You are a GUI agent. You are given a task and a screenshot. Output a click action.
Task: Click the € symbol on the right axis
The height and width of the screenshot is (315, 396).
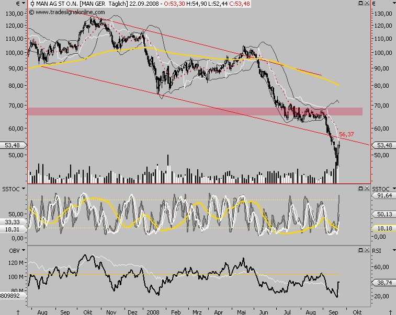point(374,3)
